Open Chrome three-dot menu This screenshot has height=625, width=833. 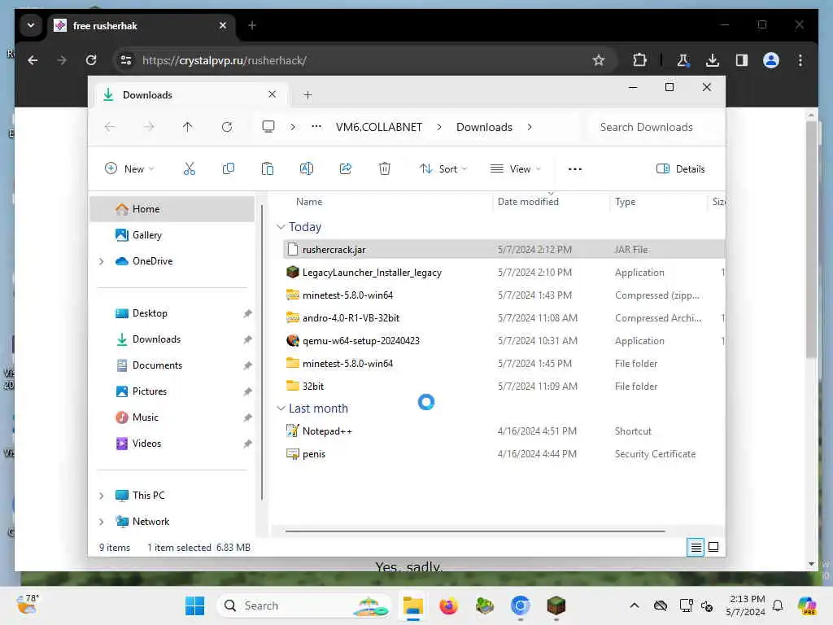click(x=800, y=60)
